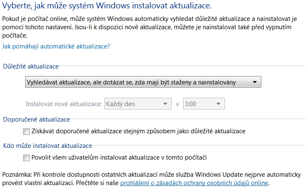The image size is (307, 193).
Task: Click the heading 'Vyberte, jak může systém Windows instalovat aktualizace'
Action: click(107, 6)
